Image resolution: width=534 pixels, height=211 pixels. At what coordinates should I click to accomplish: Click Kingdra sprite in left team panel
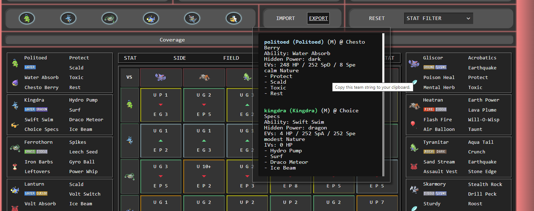pyautogui.click(x=15, y=105)
